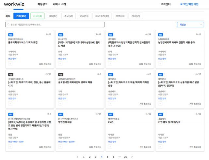This screenshot has width=209, height=160.
Task: Click 출처: 잡코리아 on the 영업인재 채용 card
Action: tap(95, 147)
